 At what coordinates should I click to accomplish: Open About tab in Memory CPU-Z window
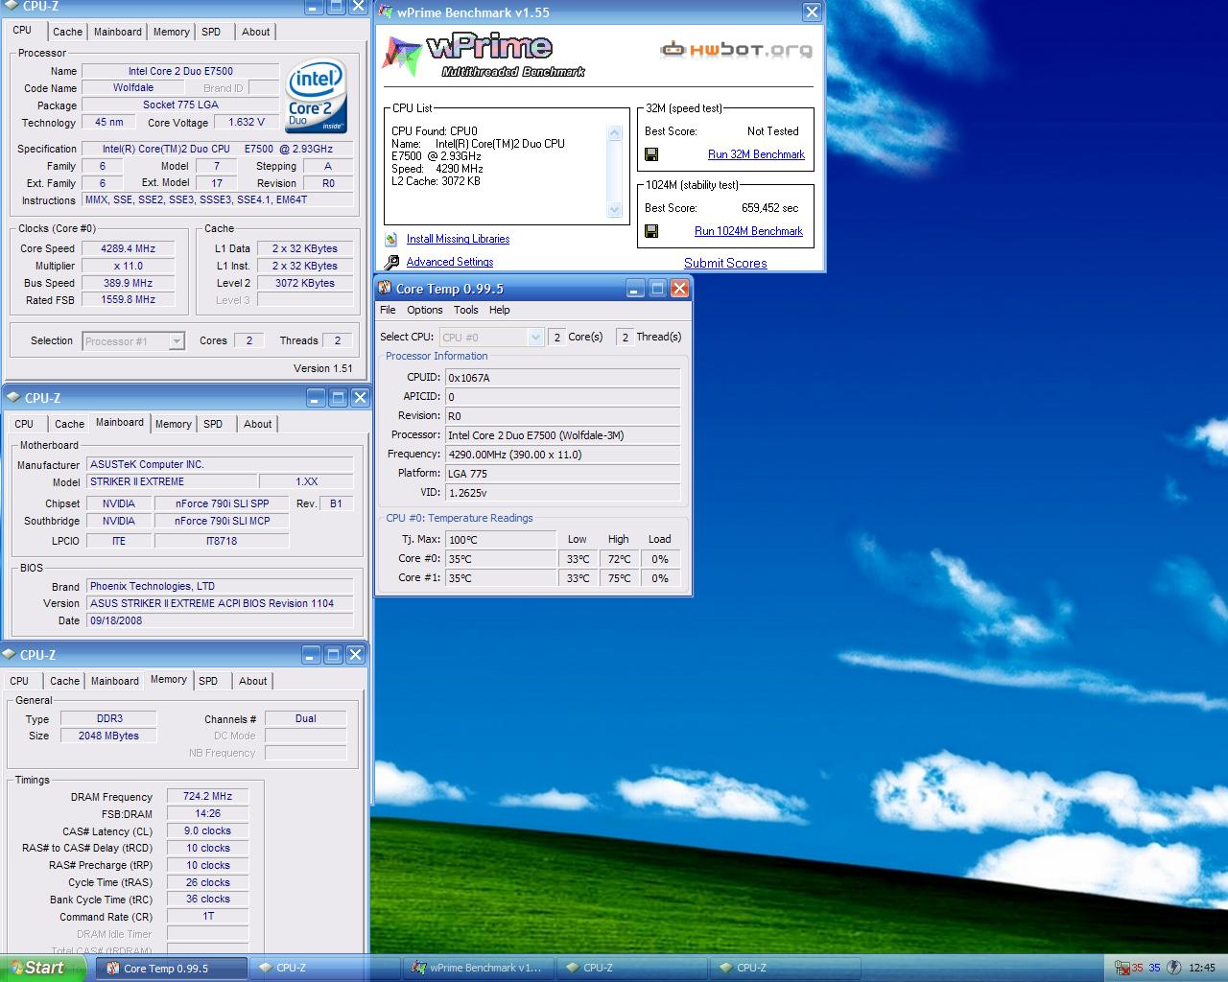point(253,681)
